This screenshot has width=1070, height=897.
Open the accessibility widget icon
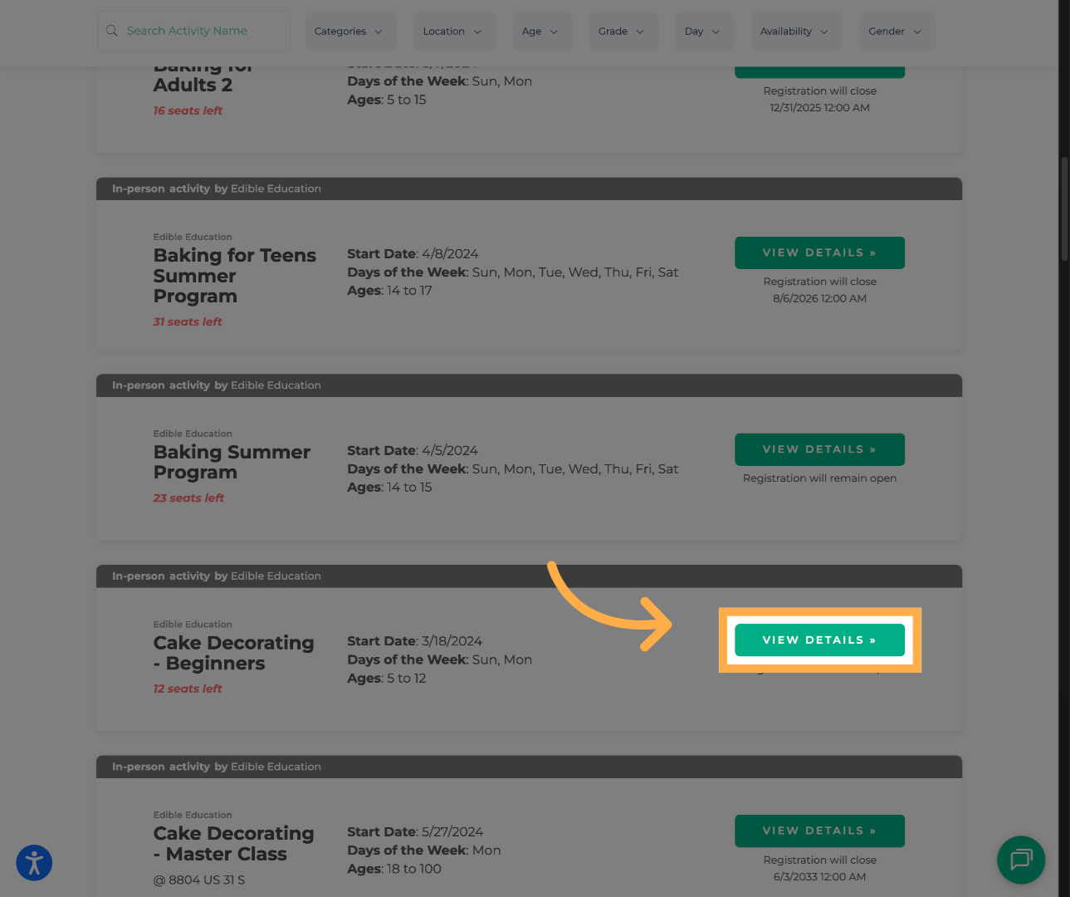coord(34,862)
